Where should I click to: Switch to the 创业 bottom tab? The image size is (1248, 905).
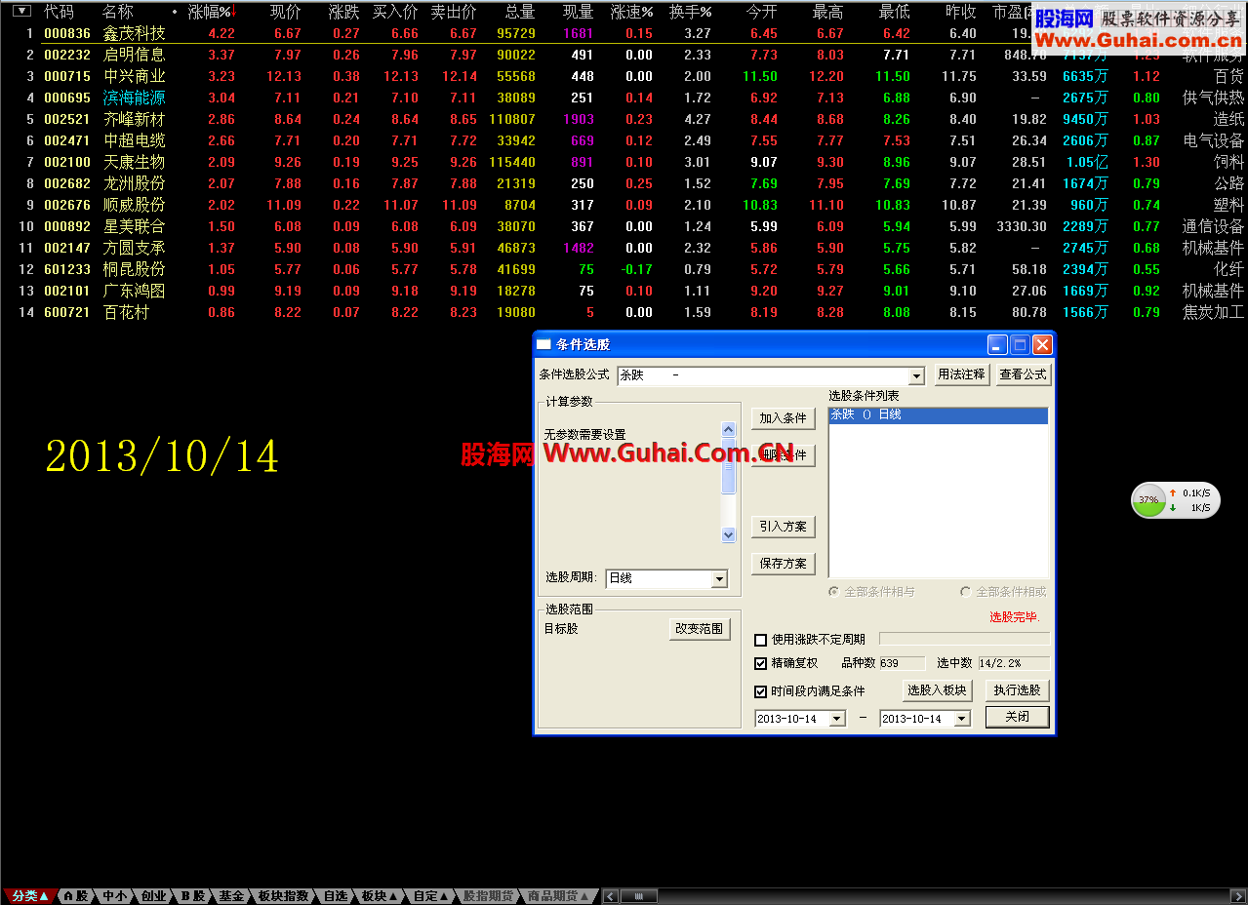[x=153, y=896]
